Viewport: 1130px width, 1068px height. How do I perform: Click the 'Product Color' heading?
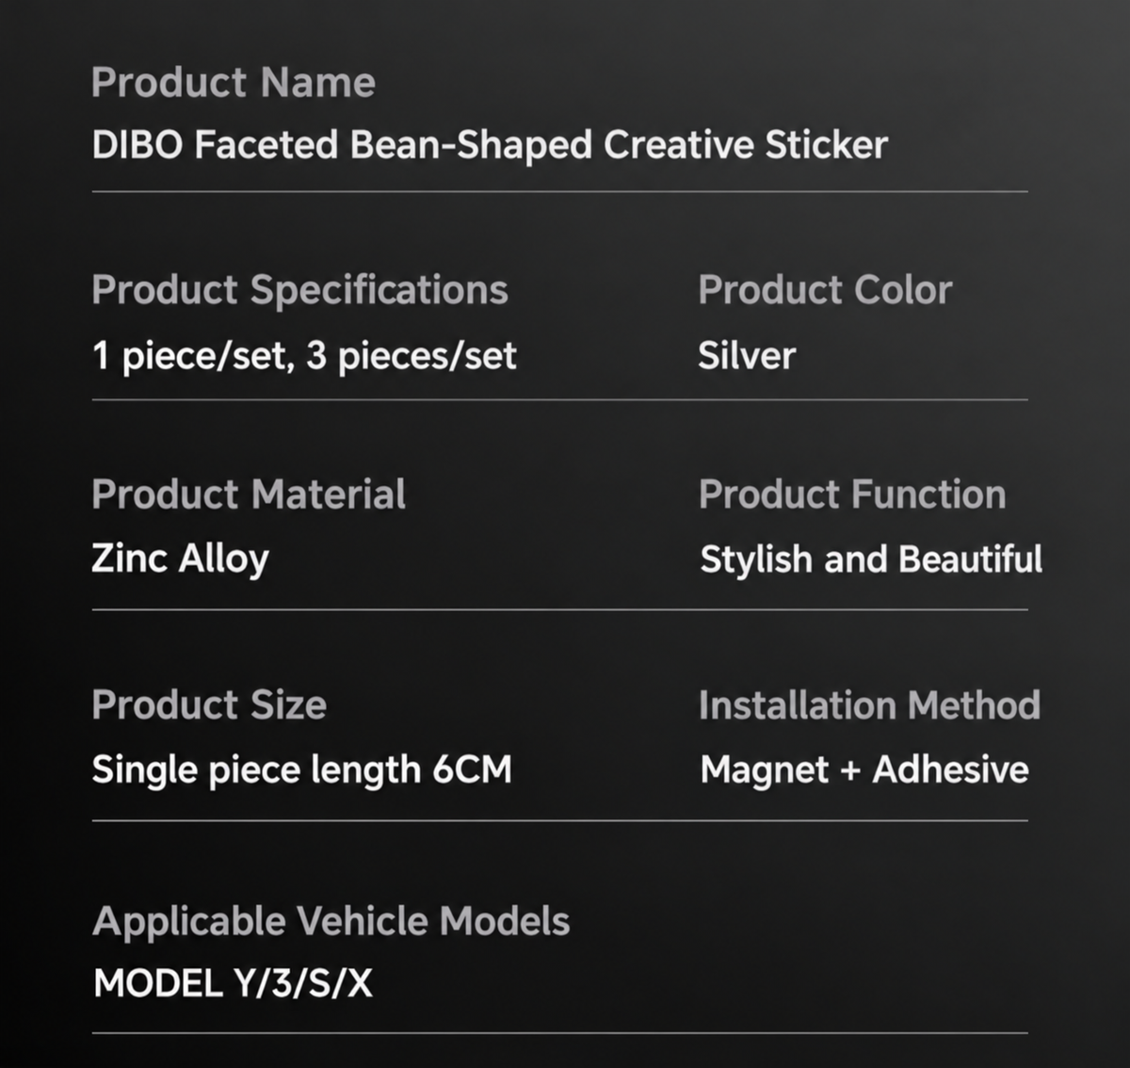tap(825, 290)
